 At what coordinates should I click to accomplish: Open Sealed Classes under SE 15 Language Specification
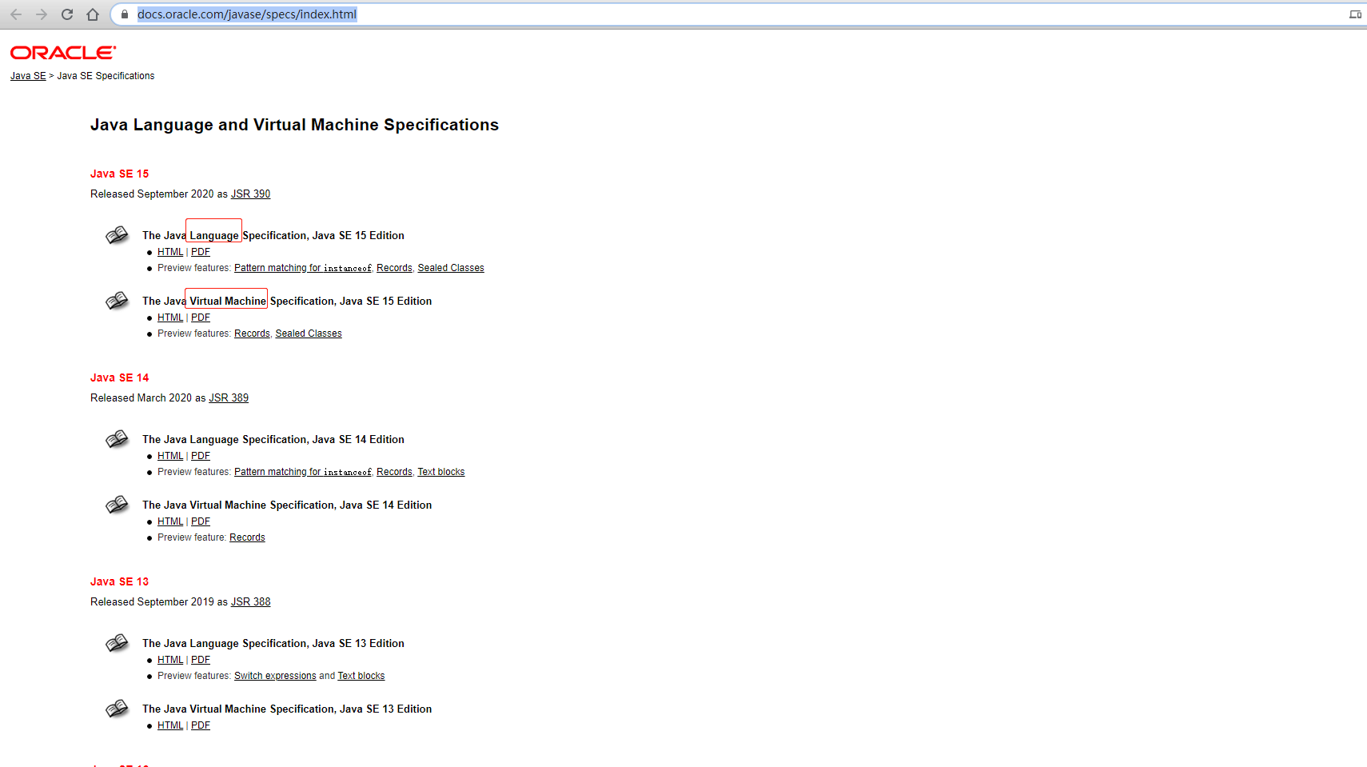tap(451, 268)
